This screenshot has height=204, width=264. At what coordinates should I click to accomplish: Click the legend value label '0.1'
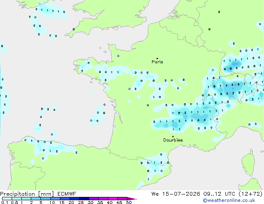pos(5,202)
